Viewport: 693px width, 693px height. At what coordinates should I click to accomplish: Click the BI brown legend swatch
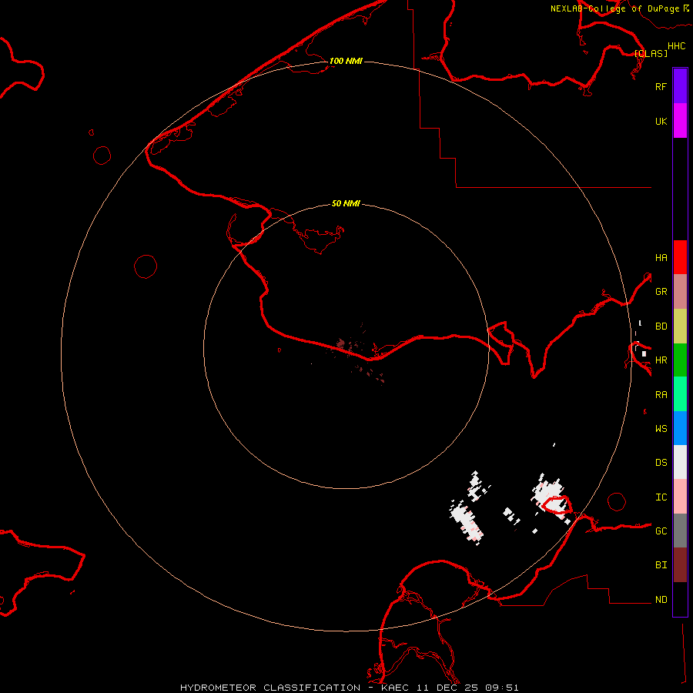point(680,565)
